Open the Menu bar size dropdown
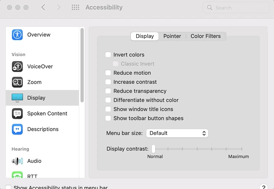The image size is (274, 189). (177, 133)
